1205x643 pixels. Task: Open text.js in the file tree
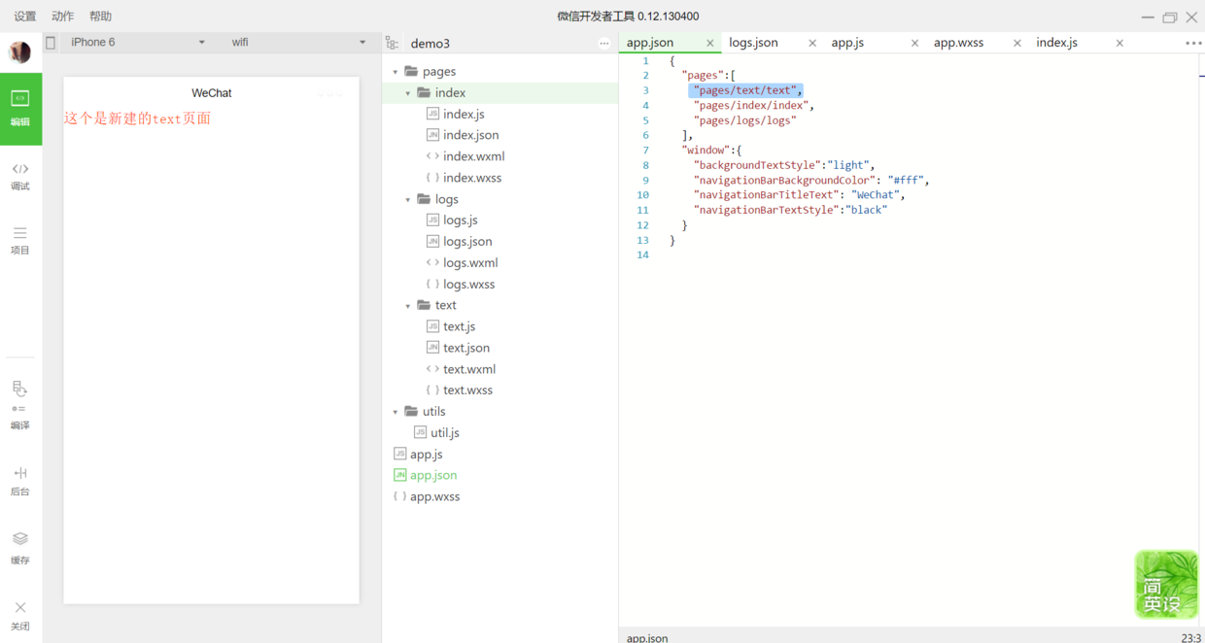click(460, 326)
